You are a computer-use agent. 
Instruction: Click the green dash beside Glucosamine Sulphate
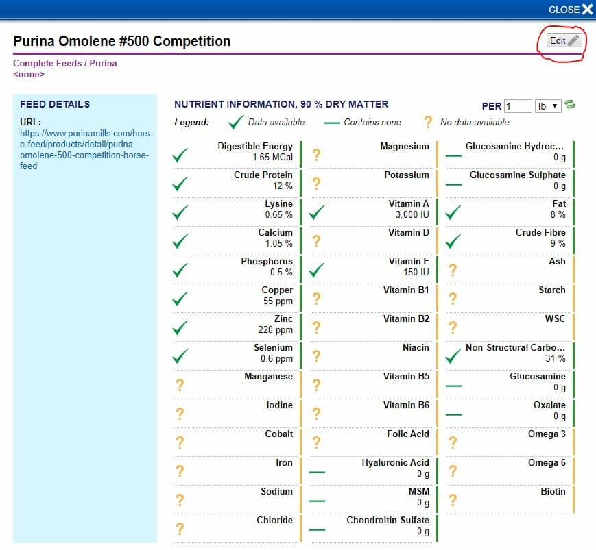(x=453, y=184)
